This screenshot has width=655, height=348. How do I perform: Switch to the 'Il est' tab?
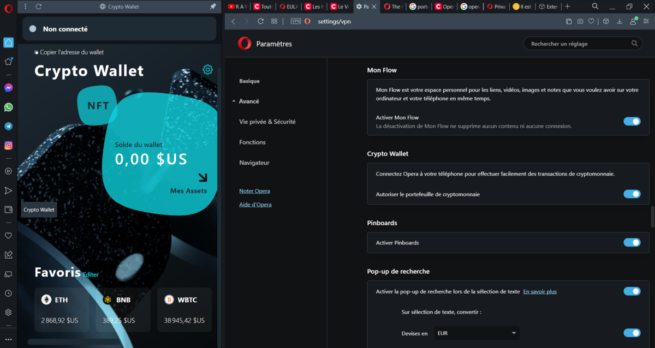tap(522, 7)
